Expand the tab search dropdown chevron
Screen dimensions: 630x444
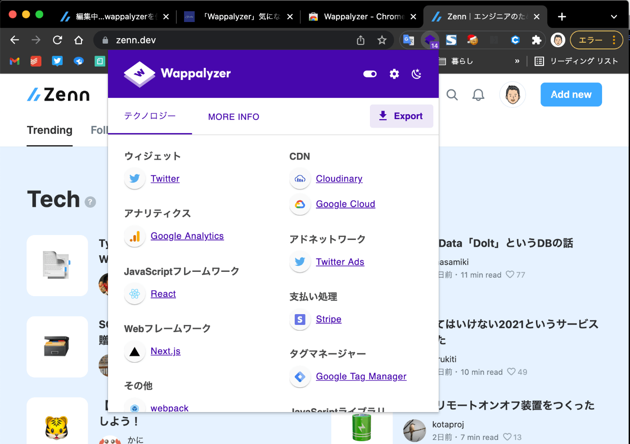tap(614, 17)
